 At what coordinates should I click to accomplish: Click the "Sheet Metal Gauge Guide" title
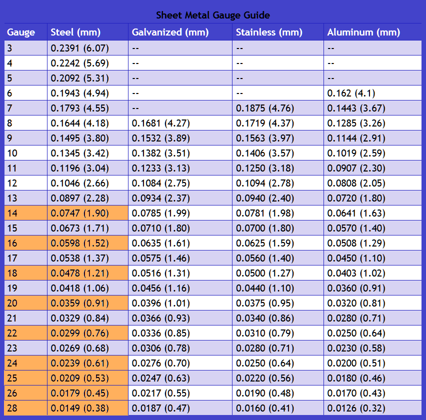(x=213, y=15)
